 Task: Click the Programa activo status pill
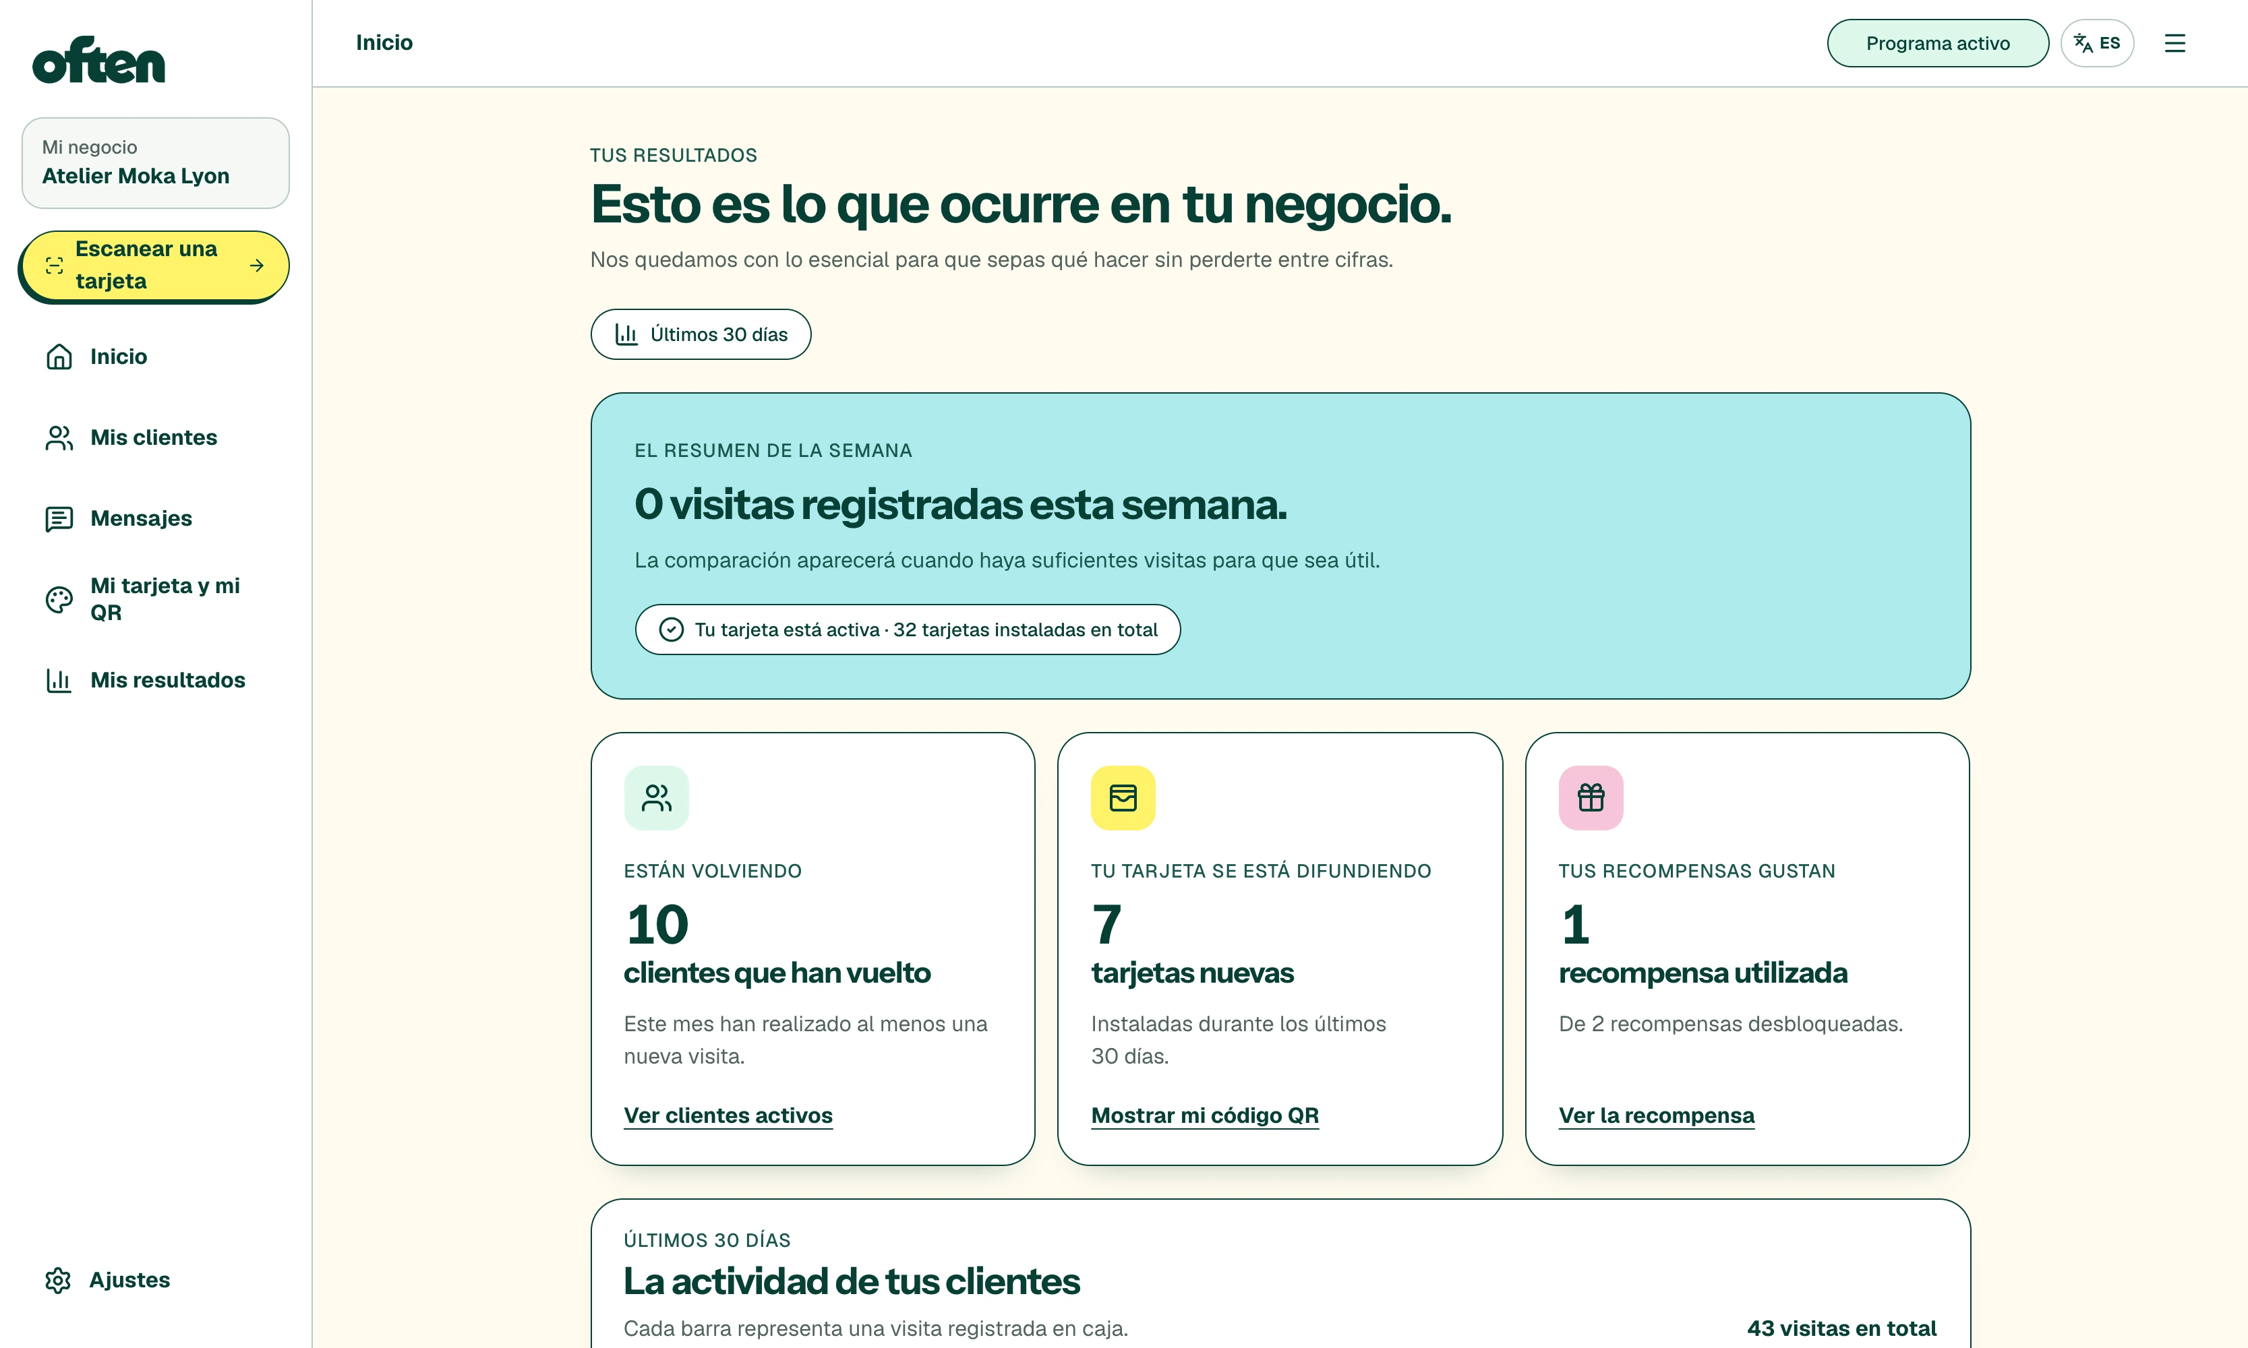tap(1937, 42)
